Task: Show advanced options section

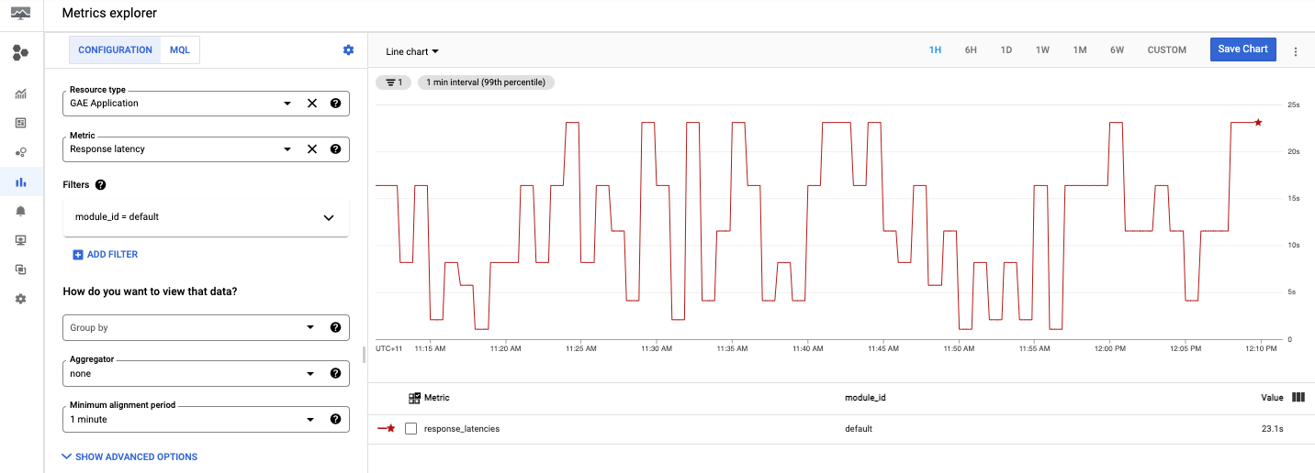Action: point(129,456)
